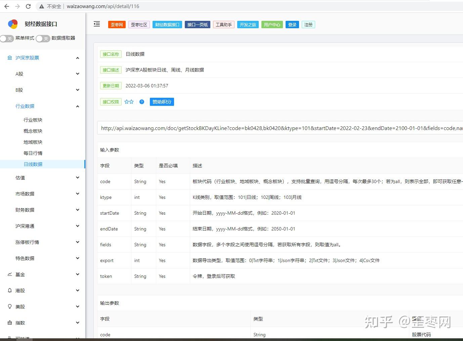
Task: Click the browser refresh icon in address bar
Action: point(28,6)
